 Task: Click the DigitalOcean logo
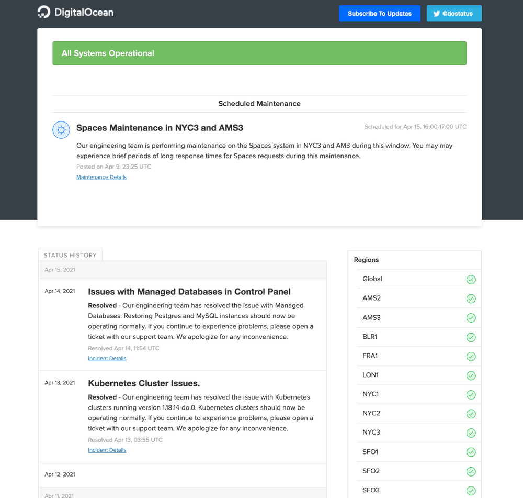(x=75, y=12)
